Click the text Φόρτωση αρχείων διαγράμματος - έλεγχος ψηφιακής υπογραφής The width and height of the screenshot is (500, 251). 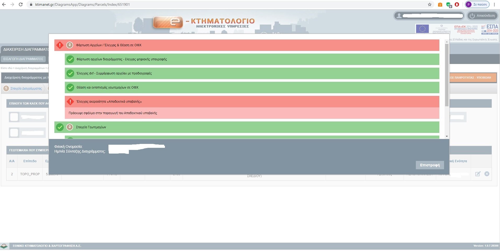pos(122,59)
